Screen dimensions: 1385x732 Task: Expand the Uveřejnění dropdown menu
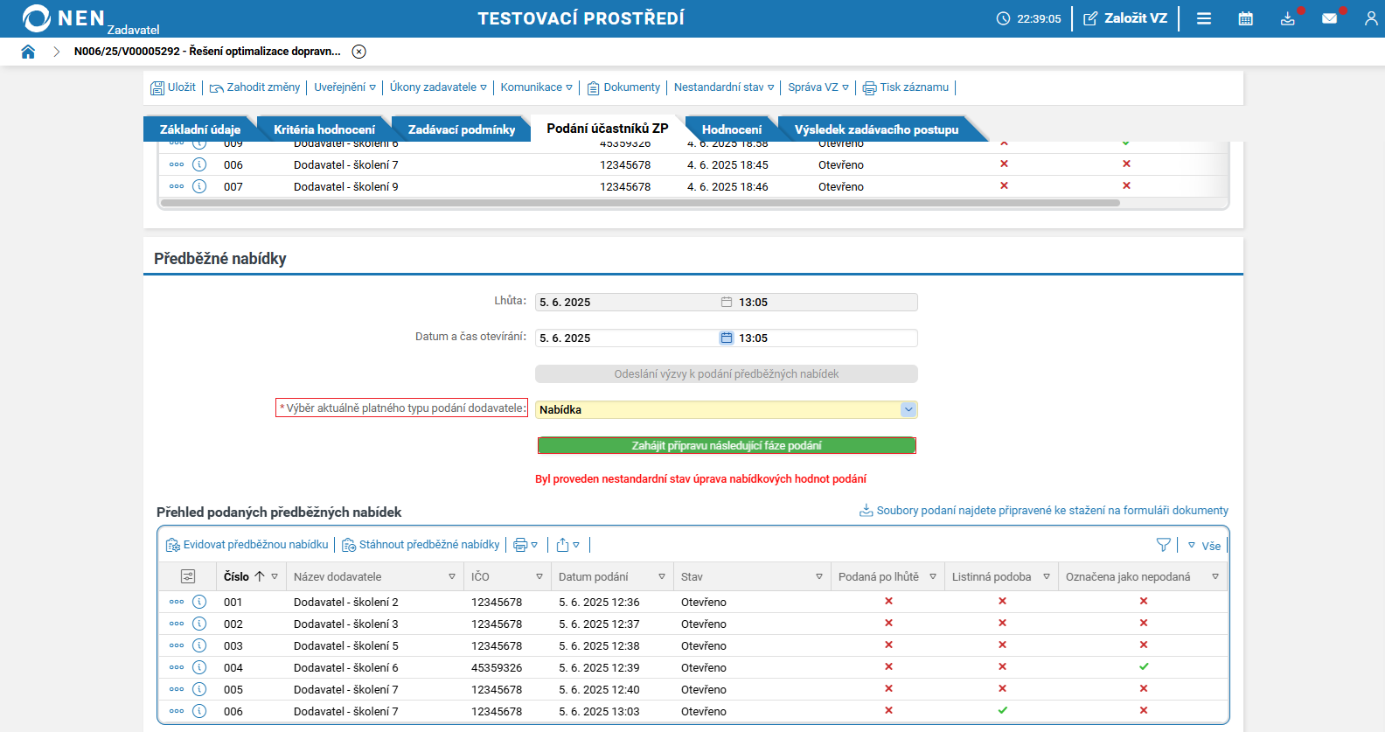pos(345,87)
